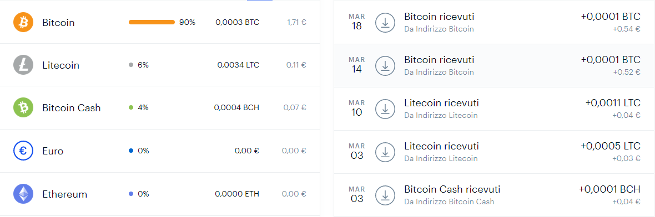
Task: Open the highlighted Mar 14 Bitcoin ricevuti entry
Action: pos(494,66)
